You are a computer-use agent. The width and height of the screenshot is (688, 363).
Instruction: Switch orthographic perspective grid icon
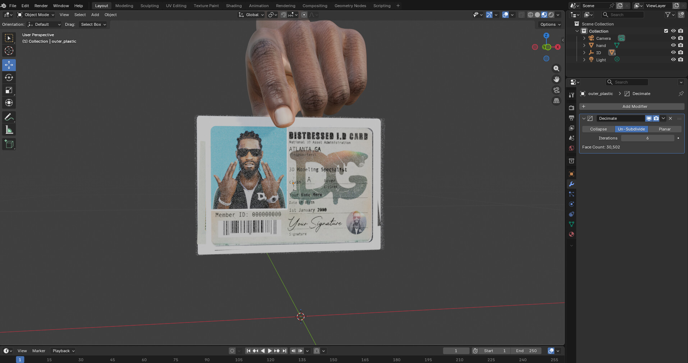tap(556, 101)
